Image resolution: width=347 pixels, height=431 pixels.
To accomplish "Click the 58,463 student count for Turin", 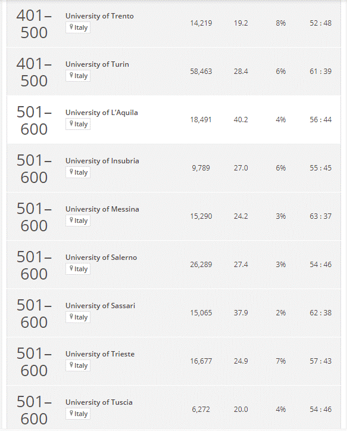I will click(x=201, y=72).
